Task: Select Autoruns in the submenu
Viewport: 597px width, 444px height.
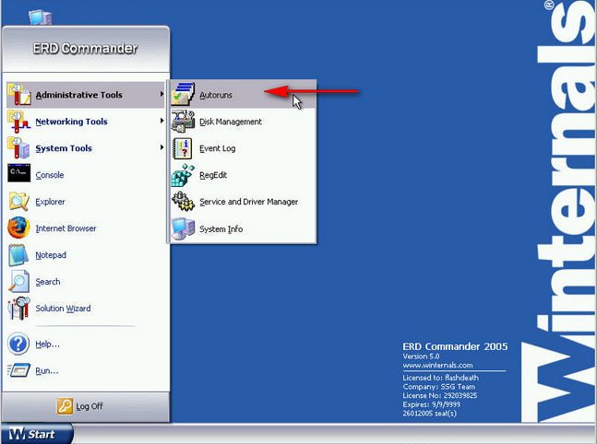Action: pos(243,95)
